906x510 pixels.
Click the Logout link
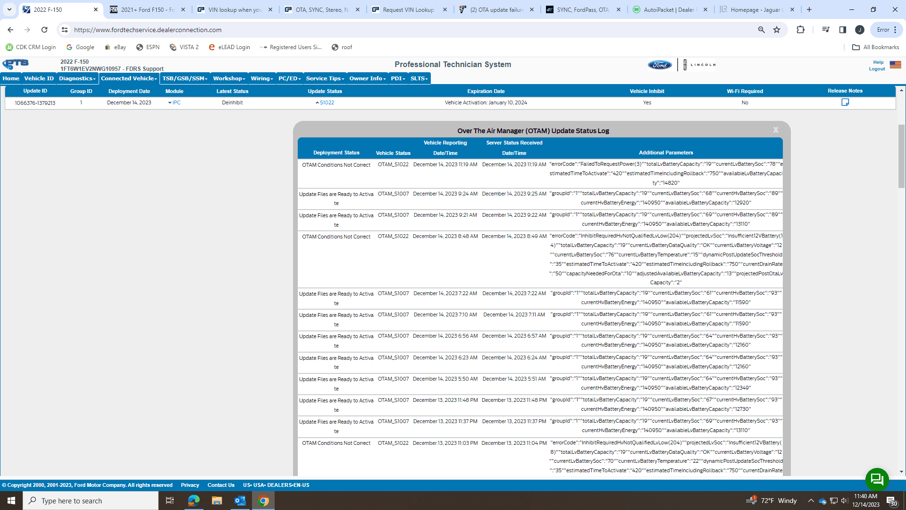point(877,69)
